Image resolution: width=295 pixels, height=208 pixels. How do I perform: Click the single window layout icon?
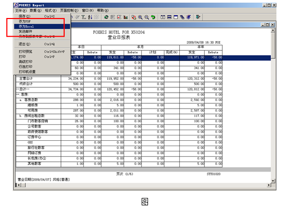click(176, 17)
